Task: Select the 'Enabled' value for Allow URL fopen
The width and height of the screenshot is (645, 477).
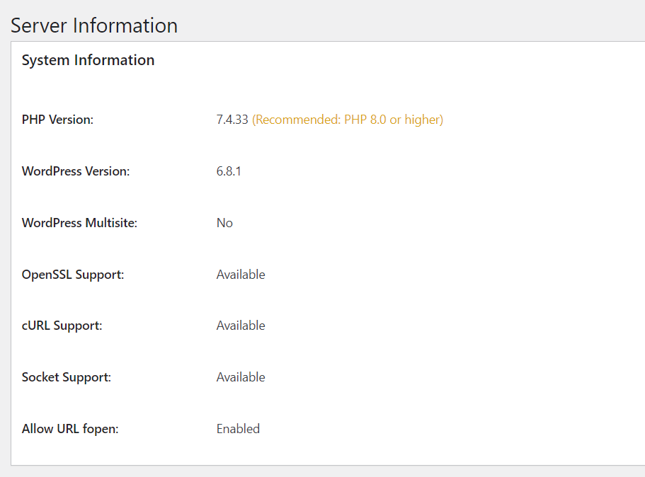Action: click(x=238, y=429)
